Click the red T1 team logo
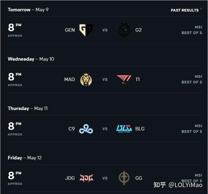Viewport: 208px width, 194px height. [x=124, y=79]
